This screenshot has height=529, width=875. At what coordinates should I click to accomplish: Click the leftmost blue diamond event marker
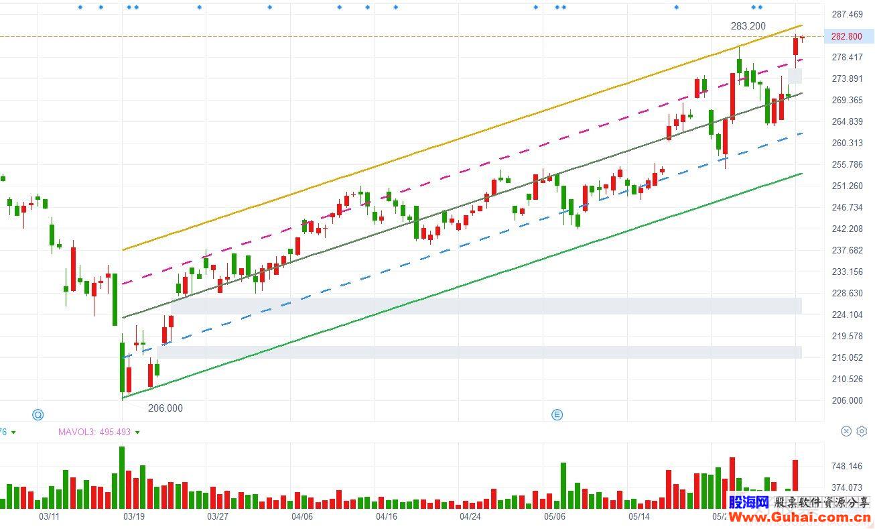tap(80, 7)
